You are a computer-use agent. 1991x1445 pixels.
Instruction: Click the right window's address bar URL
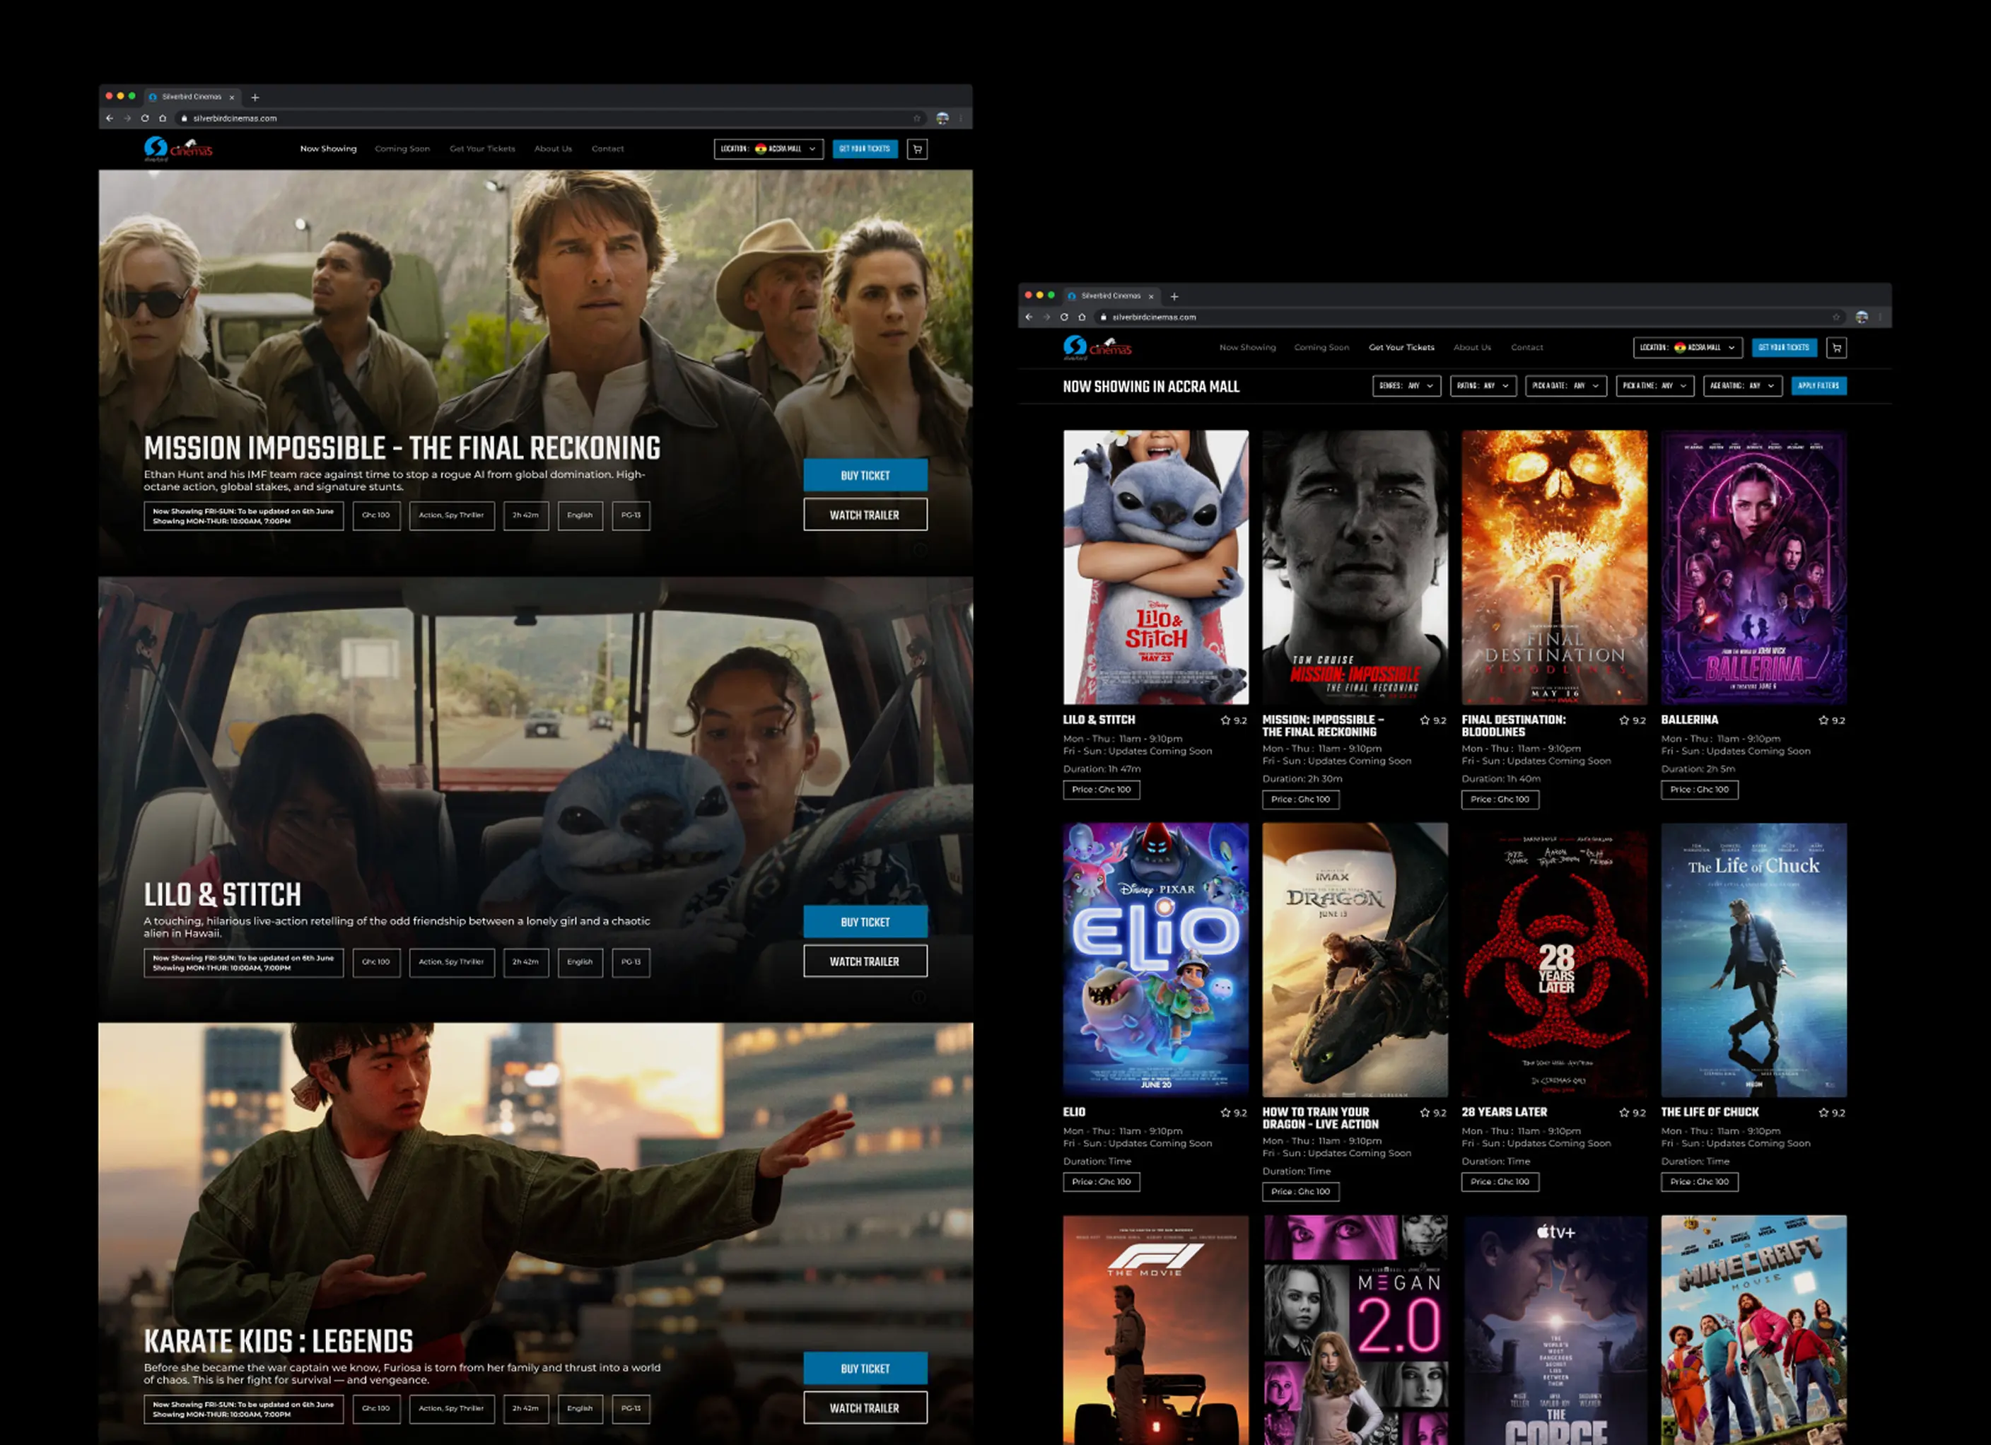[x=1153, y=318]
